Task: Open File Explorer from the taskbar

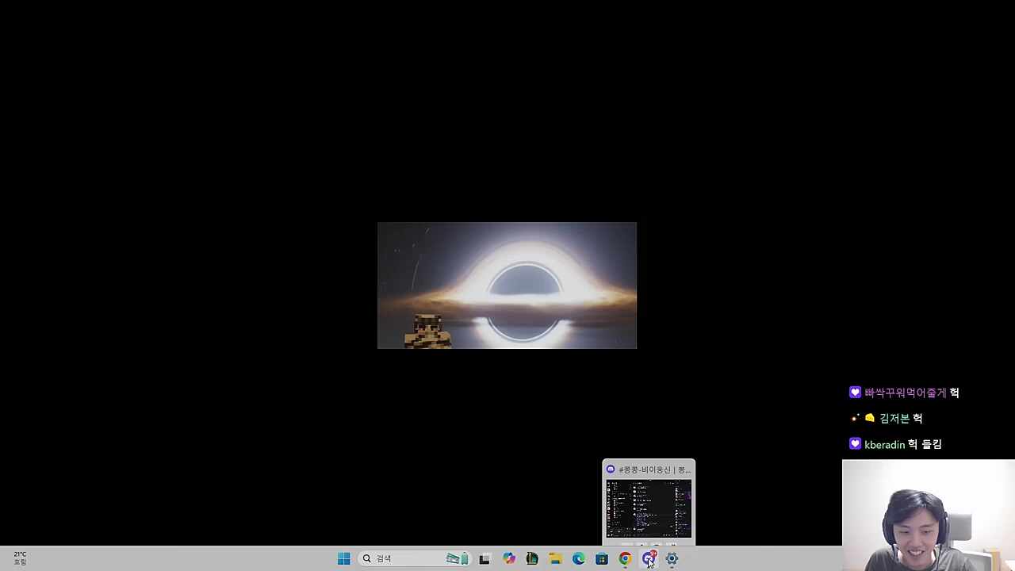Action: coord(555,558)
